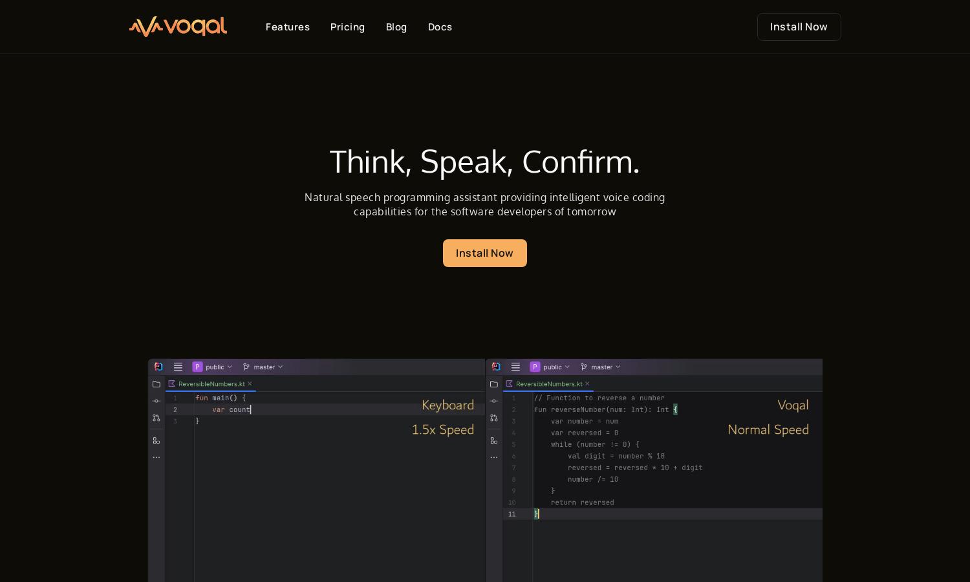Viewport: 970px width, 582px height.
Task: Open the Structure tool window in Voqal pane
Action: [494, 440]
